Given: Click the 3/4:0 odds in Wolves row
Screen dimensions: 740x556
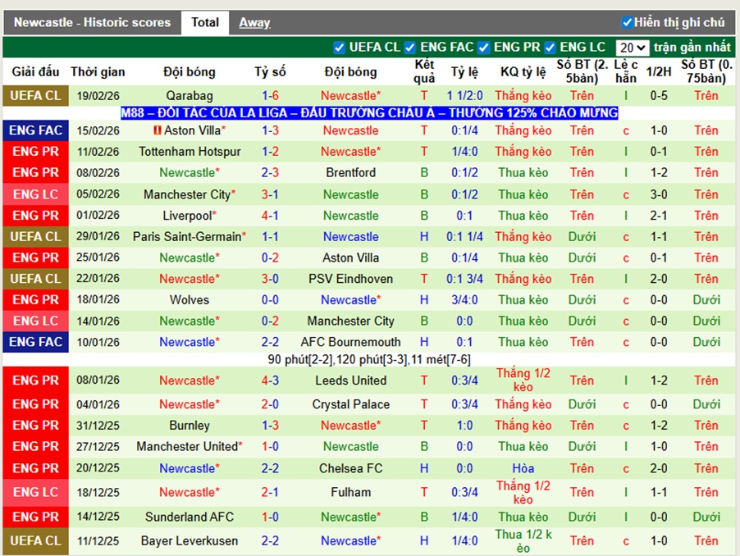Looking at the screenshot, I should tap(464, 300).
